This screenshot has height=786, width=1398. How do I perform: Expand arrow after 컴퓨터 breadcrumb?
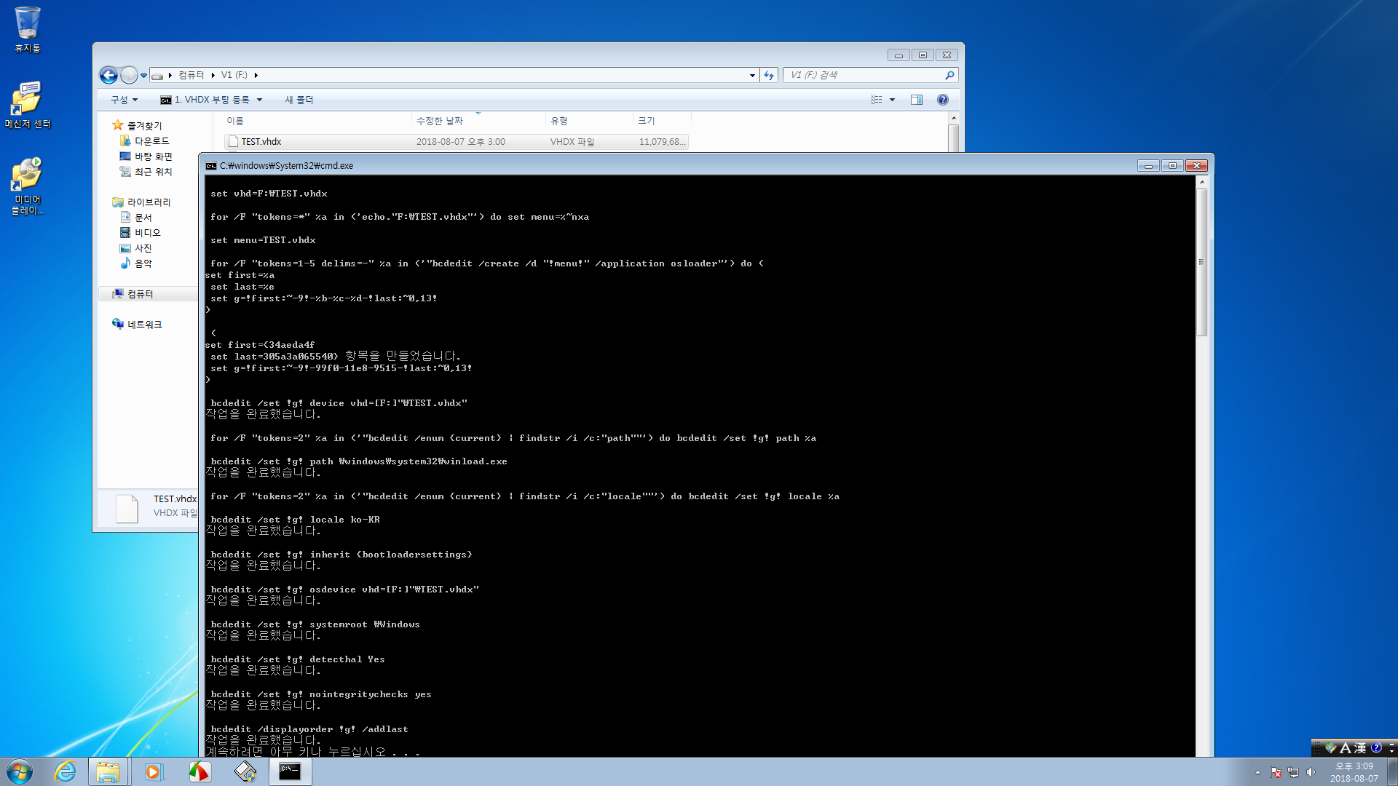[213, 75]
